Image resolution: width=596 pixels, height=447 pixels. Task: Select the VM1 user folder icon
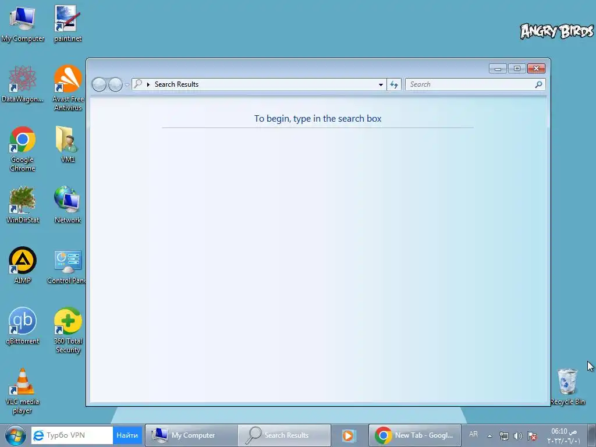click(x=68, y=144)
